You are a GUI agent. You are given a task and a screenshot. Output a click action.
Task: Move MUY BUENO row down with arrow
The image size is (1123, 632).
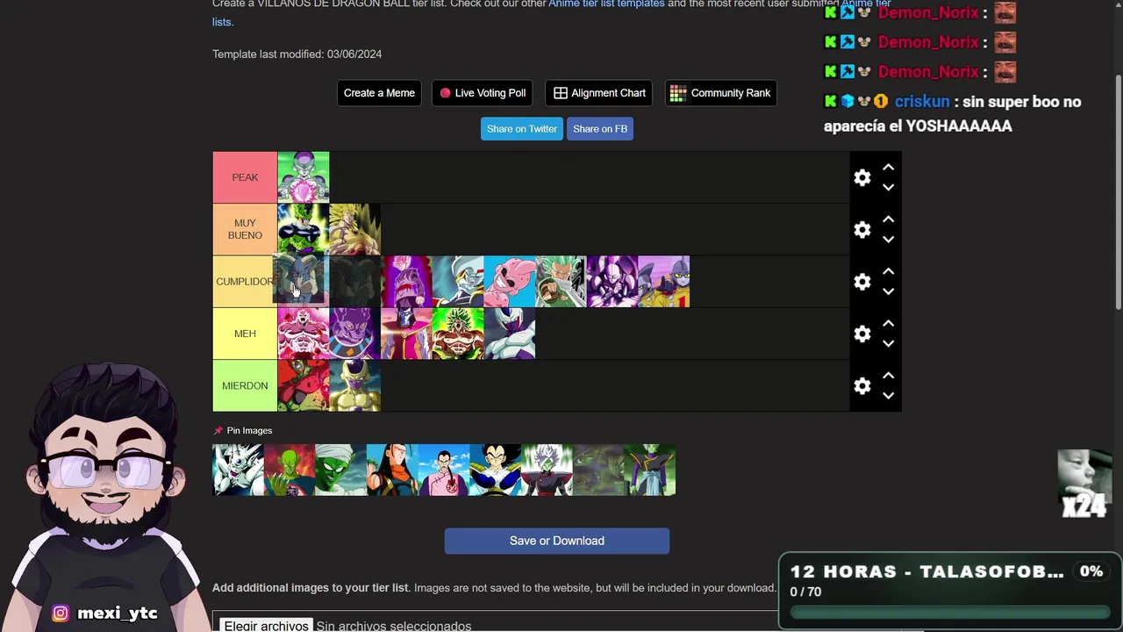pyautogui.click(x=888, y=239)
